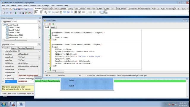This screenshot has width=190, height=107.
Task: Jump forward with green arrow in Source Editor
Action: [53, 24]
